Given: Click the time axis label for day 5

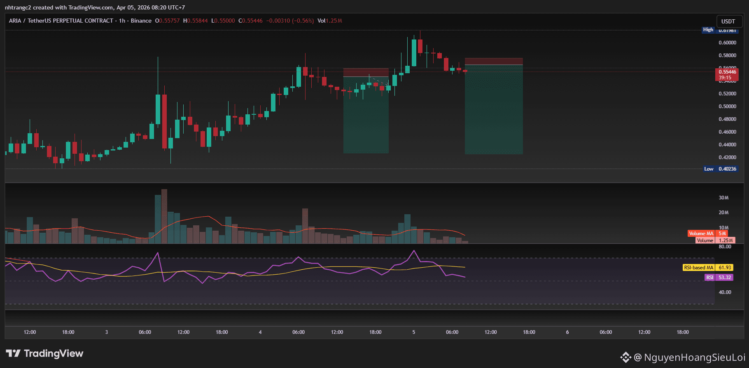Looking at the screenshot, I should (414, 332).
